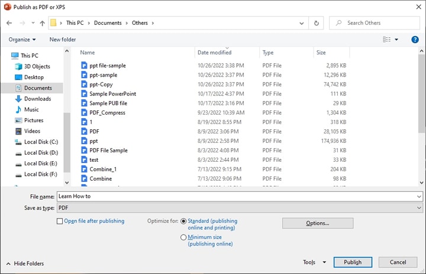426x274 pixels.
Task: Choose Minimum size radio button
Action: click(x=183, y=237)
